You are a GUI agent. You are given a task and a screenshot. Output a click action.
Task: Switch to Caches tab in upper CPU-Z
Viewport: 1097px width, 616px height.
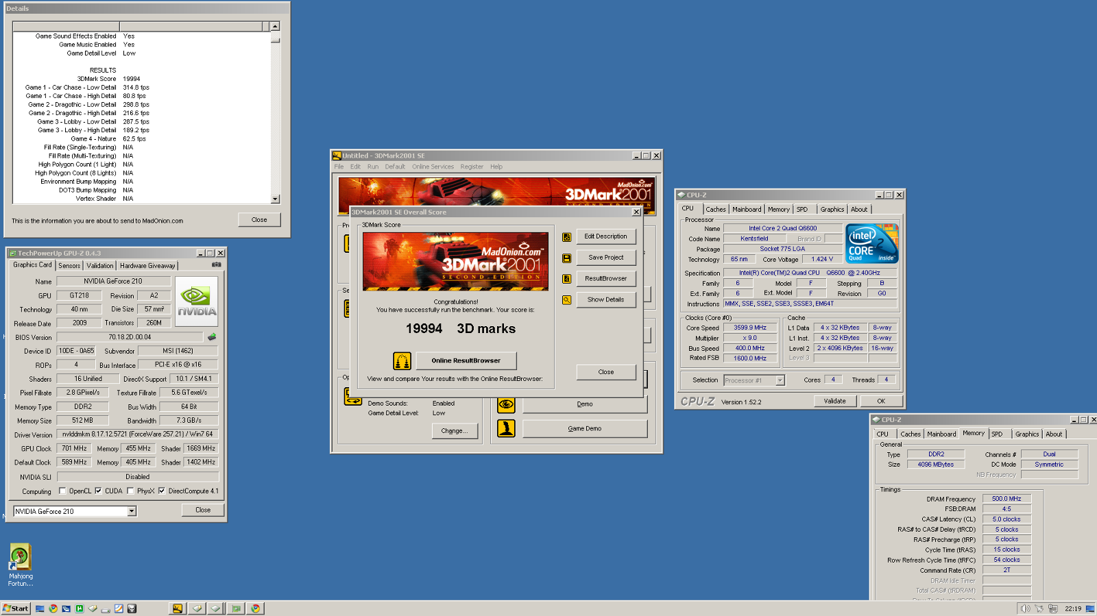click(716, 210)
